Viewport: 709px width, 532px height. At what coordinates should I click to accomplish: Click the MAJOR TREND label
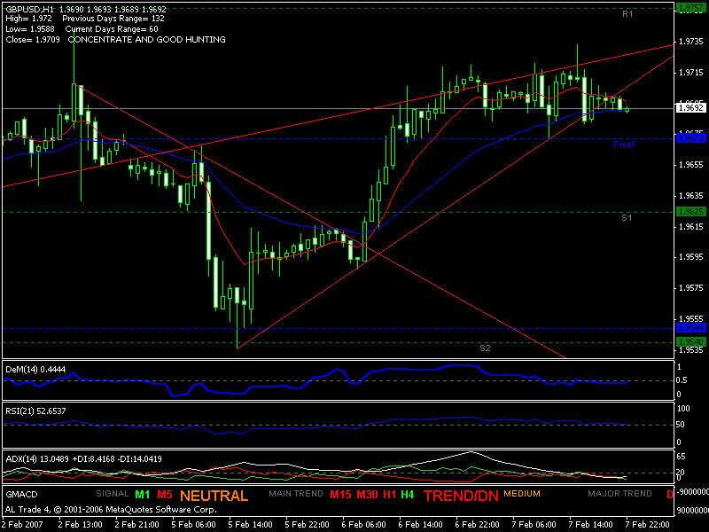coord(619,494)
